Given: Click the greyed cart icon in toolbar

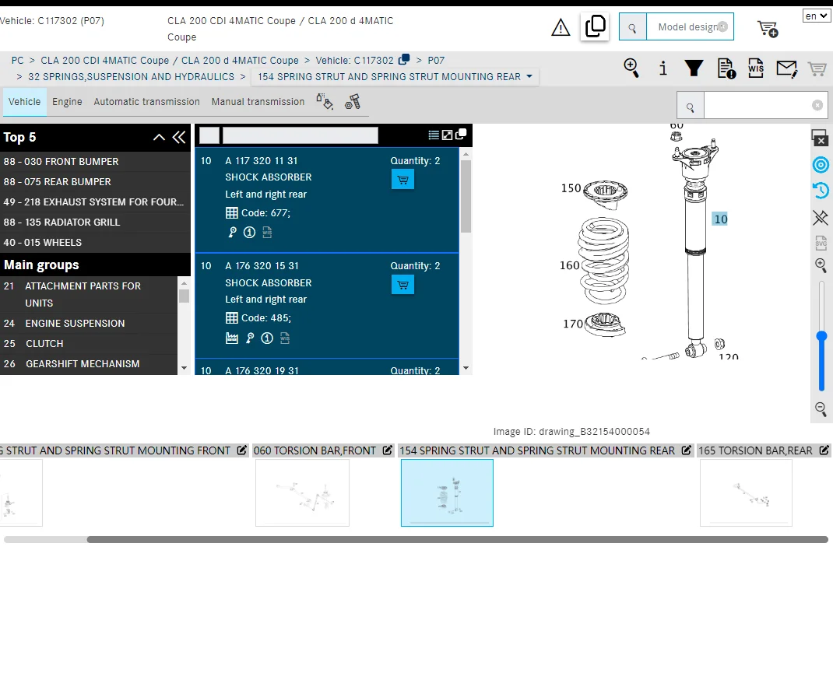Looking at the screenshot, I should pos(817,68).
